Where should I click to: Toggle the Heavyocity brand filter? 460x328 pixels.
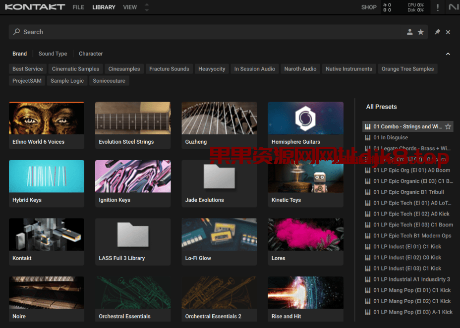(x=212, y=69)
